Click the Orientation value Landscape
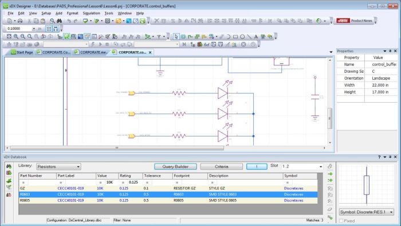Image resolution: width=401 pixels, height=226 pixels. pos(381,78)
